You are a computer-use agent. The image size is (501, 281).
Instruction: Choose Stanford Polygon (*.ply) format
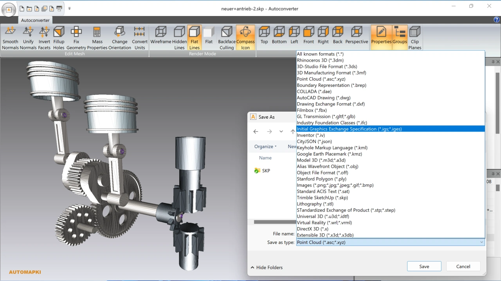tap(390, 179)
